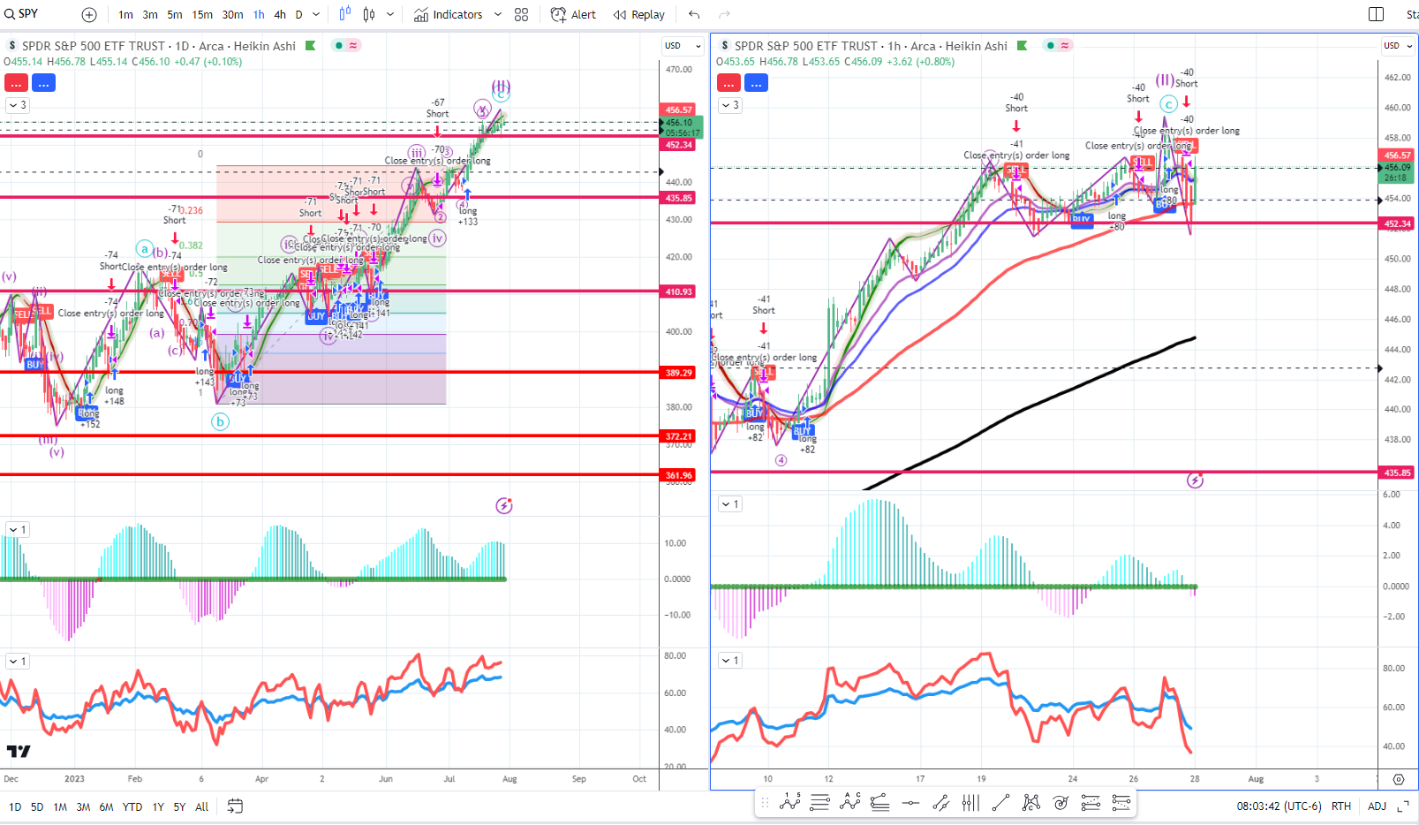Screen dimensions: 1419x825
Task: Select the All date range
Action: click(201, 806)
